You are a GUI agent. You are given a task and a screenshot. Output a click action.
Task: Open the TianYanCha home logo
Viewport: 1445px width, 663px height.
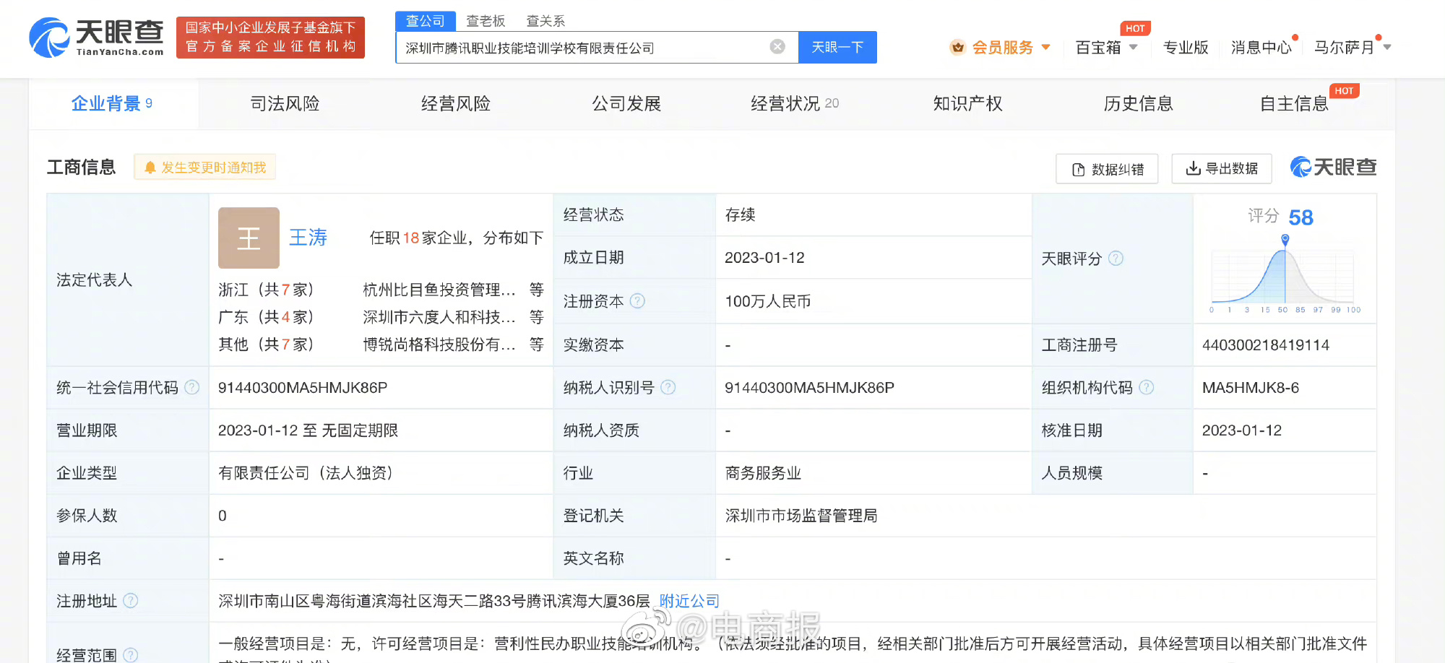[x=97, y=38]
